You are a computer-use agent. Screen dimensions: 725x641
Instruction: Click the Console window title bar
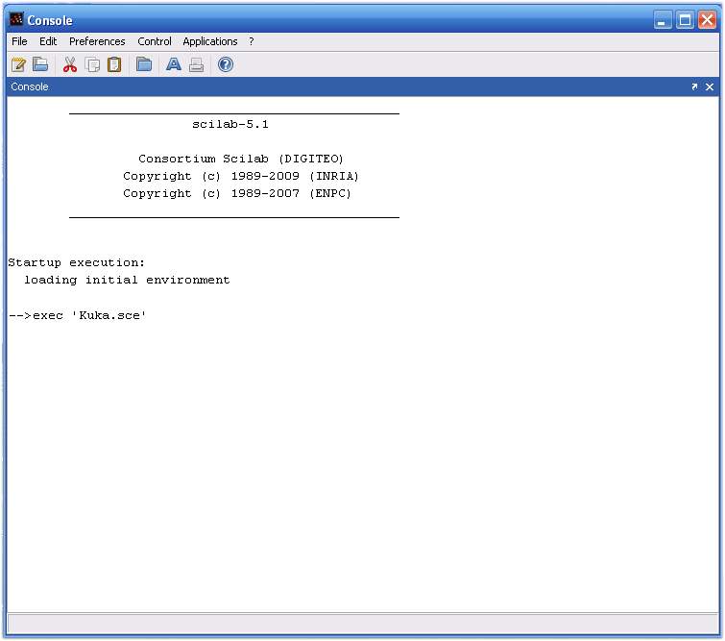(x=336, y=20)
